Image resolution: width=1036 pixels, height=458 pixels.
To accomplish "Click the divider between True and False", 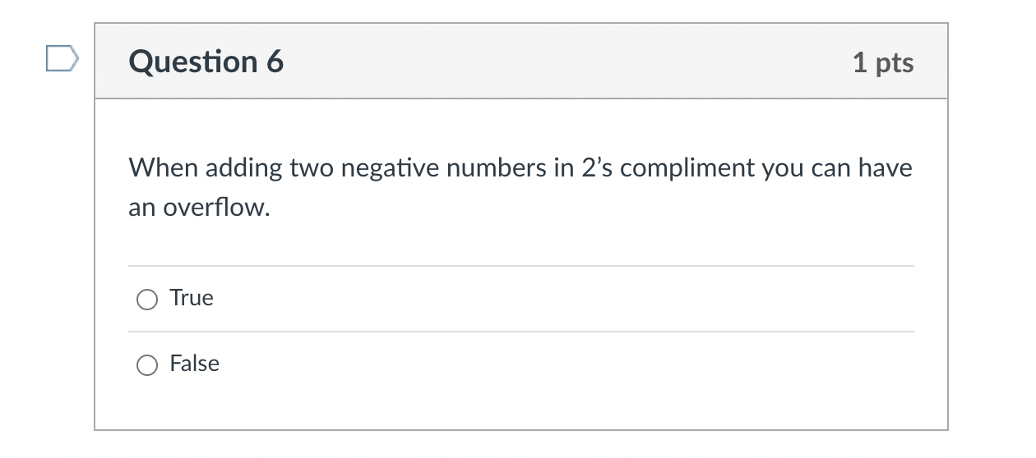I will tap(521, 332).
